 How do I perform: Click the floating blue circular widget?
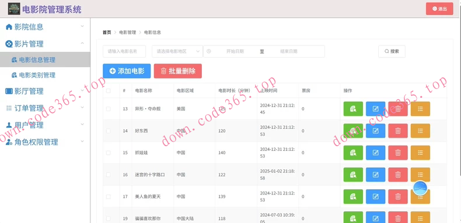point(420,189)
